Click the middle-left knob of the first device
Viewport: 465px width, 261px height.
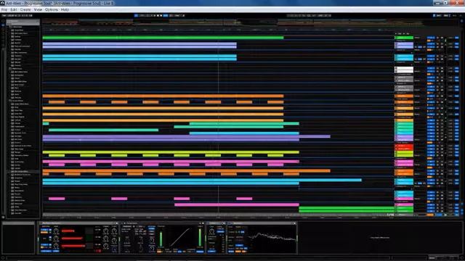point(56,239)
